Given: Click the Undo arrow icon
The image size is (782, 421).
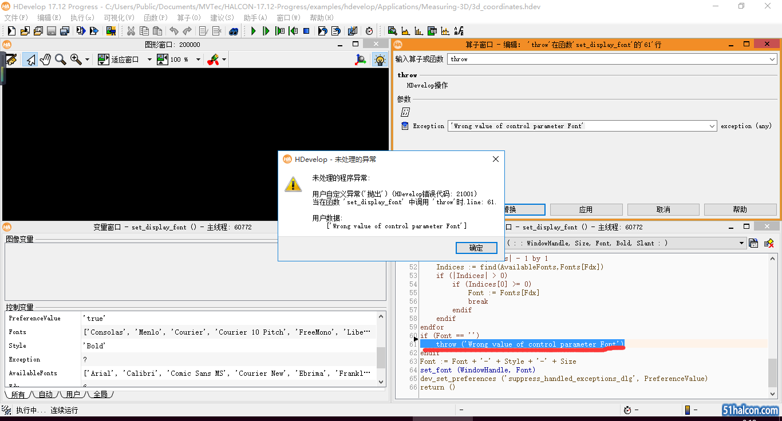Looking at the screenshot, I should 174,31.
